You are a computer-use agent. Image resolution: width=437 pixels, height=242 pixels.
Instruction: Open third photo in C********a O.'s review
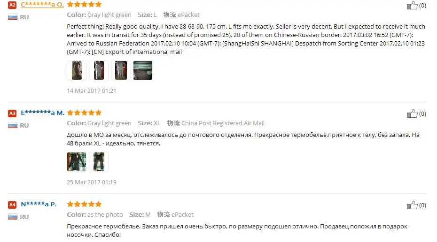[121, 70]
